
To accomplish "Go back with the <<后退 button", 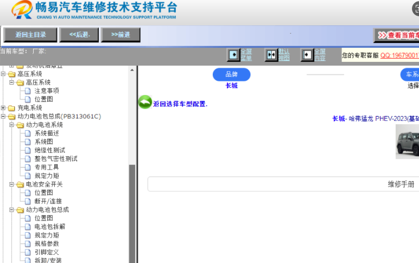I will click(79, 35).
